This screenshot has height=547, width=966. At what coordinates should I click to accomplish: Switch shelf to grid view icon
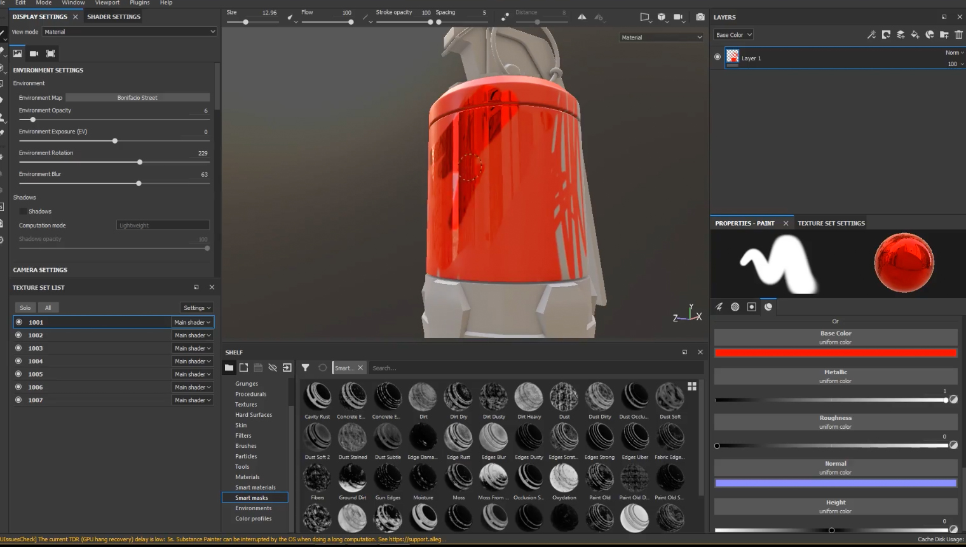[691, 386]
